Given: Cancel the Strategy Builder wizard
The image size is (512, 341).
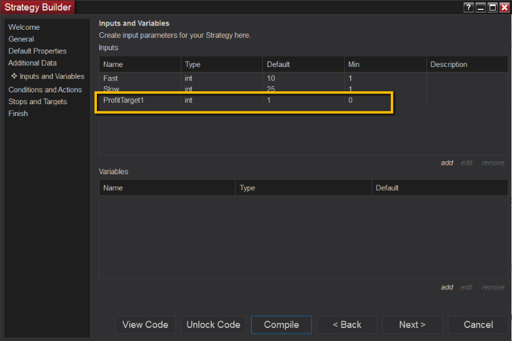Looking at the screenshot, I should 478,325.
